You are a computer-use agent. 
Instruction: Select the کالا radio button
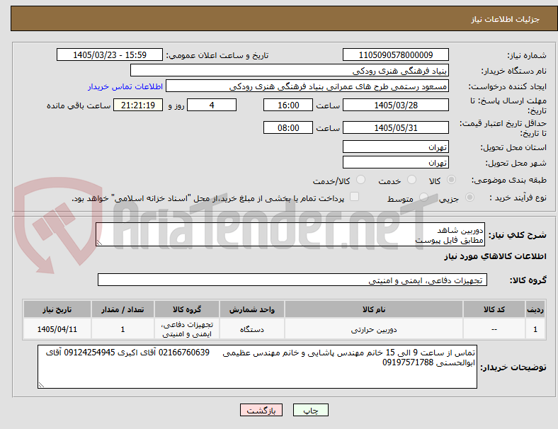pos(451,180)
